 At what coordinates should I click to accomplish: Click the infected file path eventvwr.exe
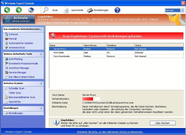pos(108,103)
